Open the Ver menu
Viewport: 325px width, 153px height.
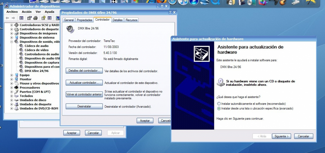click(x=38, y=12)
